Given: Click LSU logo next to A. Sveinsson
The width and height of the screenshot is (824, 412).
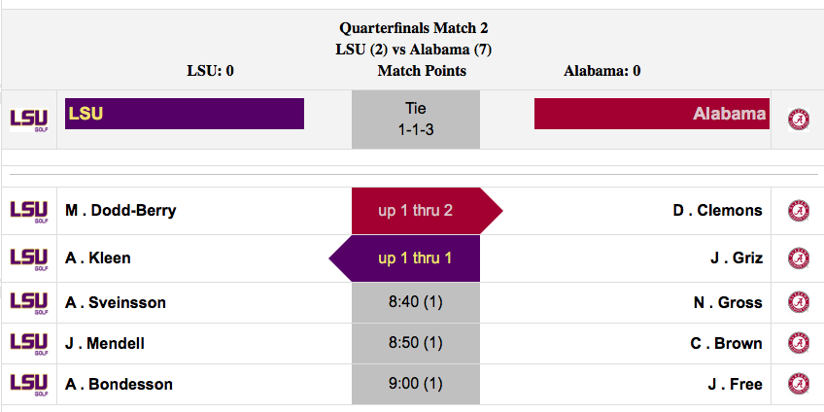Looking at the screenshot, I should (x=29, y=303).
